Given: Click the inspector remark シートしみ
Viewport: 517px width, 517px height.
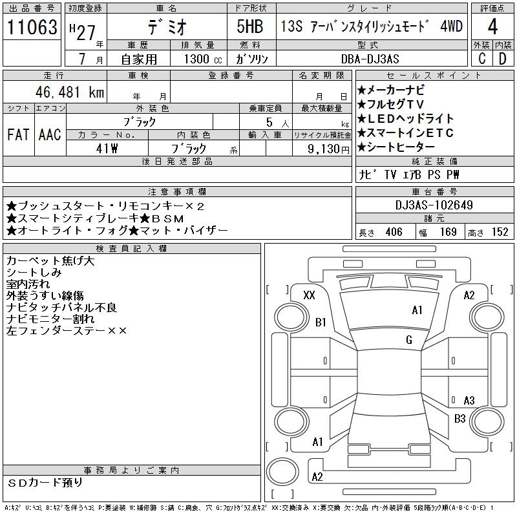Looking at the screenshot, I should (34, 273).
